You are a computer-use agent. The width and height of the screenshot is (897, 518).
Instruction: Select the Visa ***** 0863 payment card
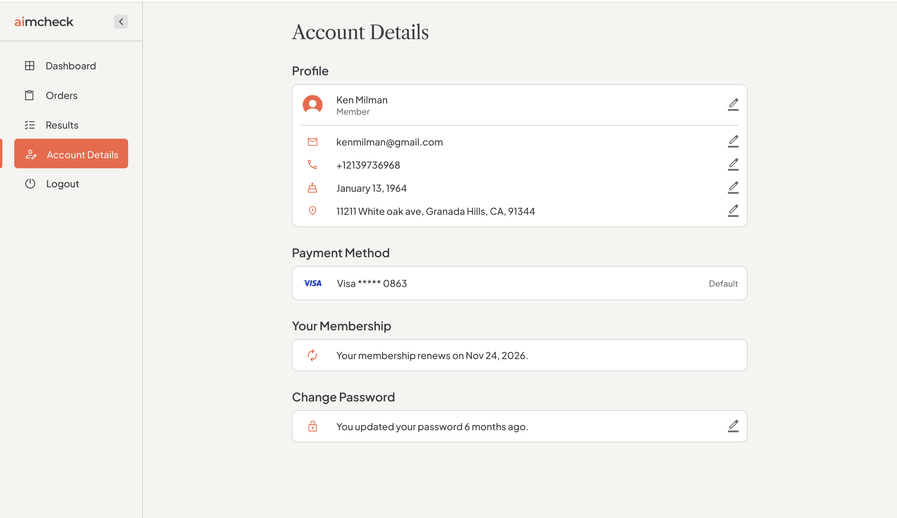coord(519,283)
